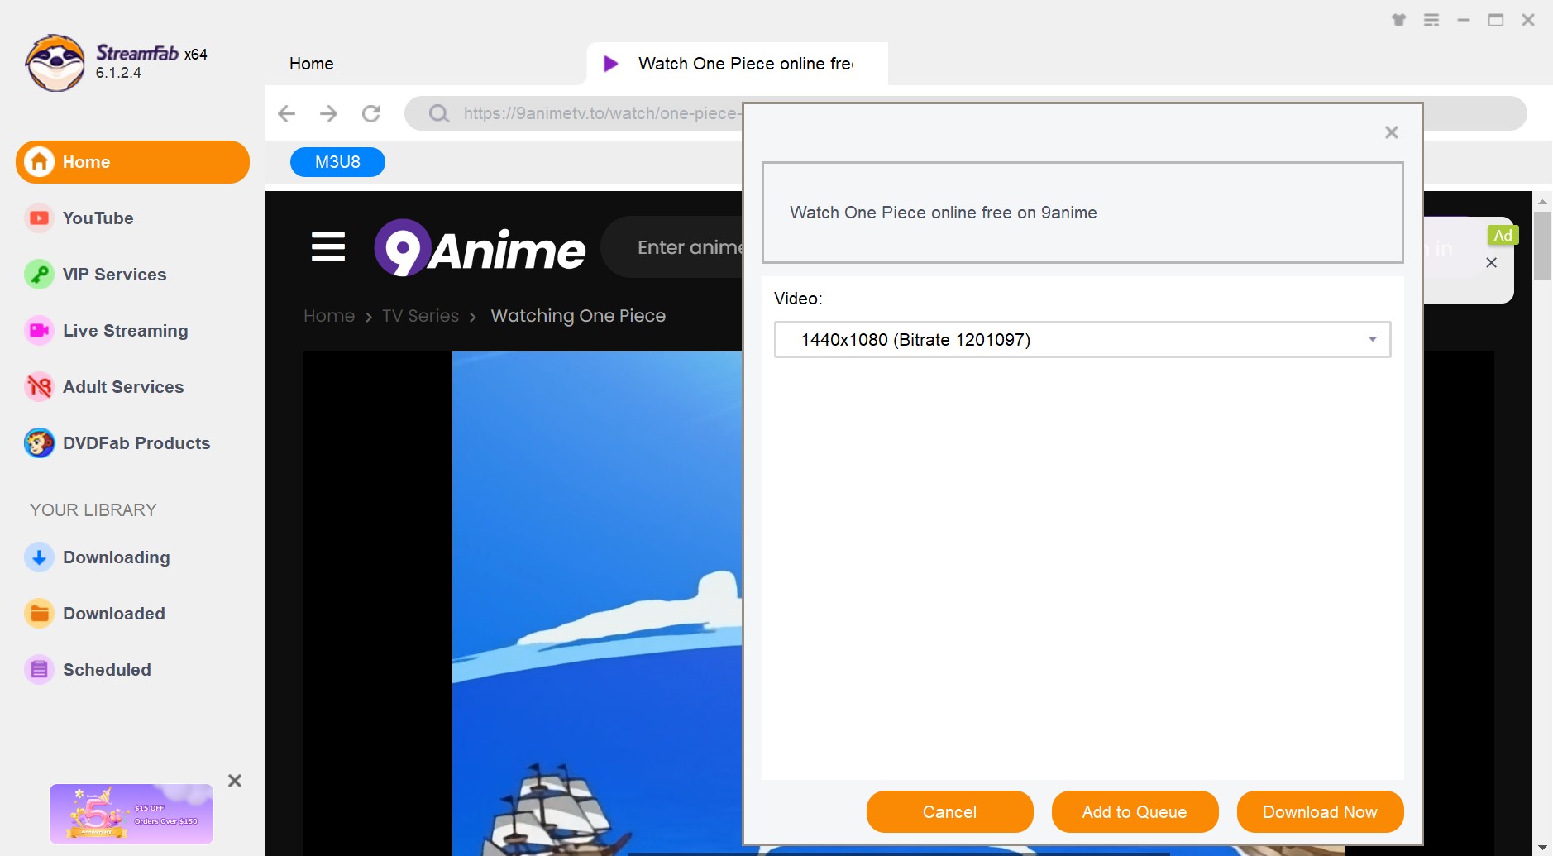Click the Adult Services crossed-out 18 icon
The image size is (1553, 856).
click(x=39, y=387)
